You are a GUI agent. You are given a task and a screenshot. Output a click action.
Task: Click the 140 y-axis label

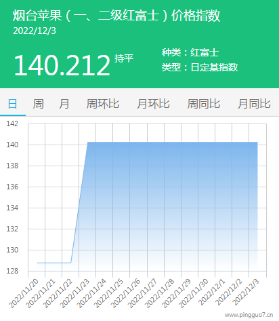coord(12,145)
